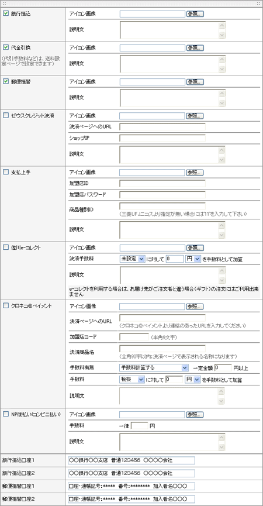Click 参照 button for 代金引換 icon image
The image size is (263, 506).
pos(195,48)
